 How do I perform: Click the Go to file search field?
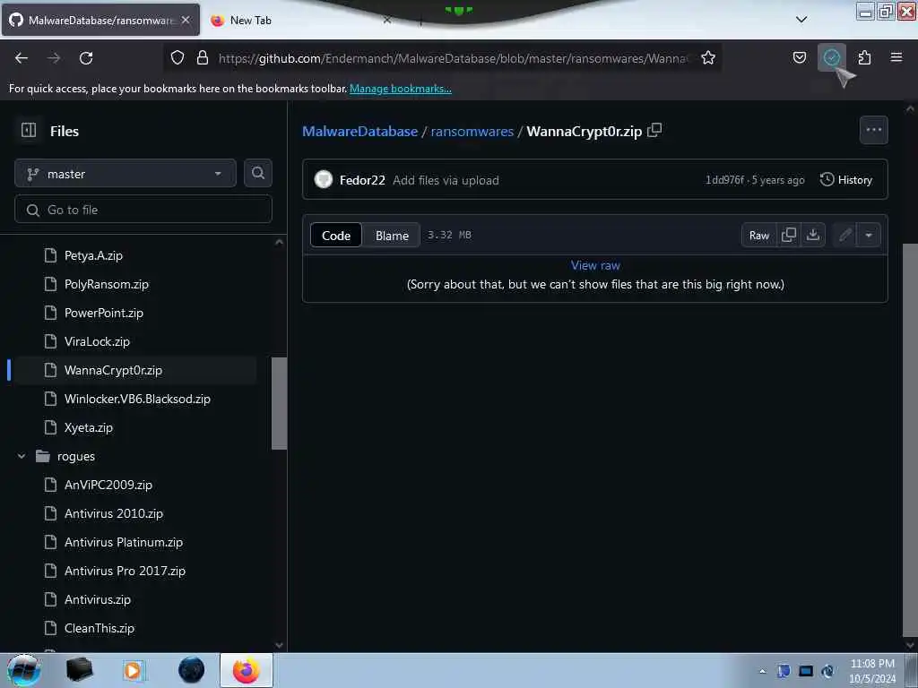(143, 210)
